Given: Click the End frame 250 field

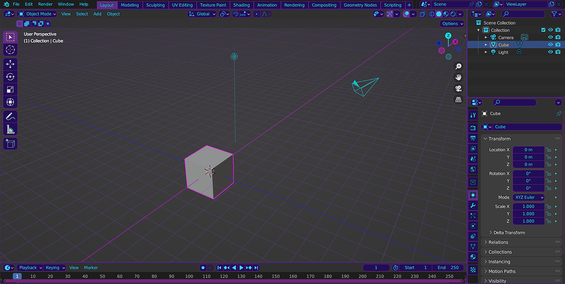Looking at the screenshot, I should point(448,268).
